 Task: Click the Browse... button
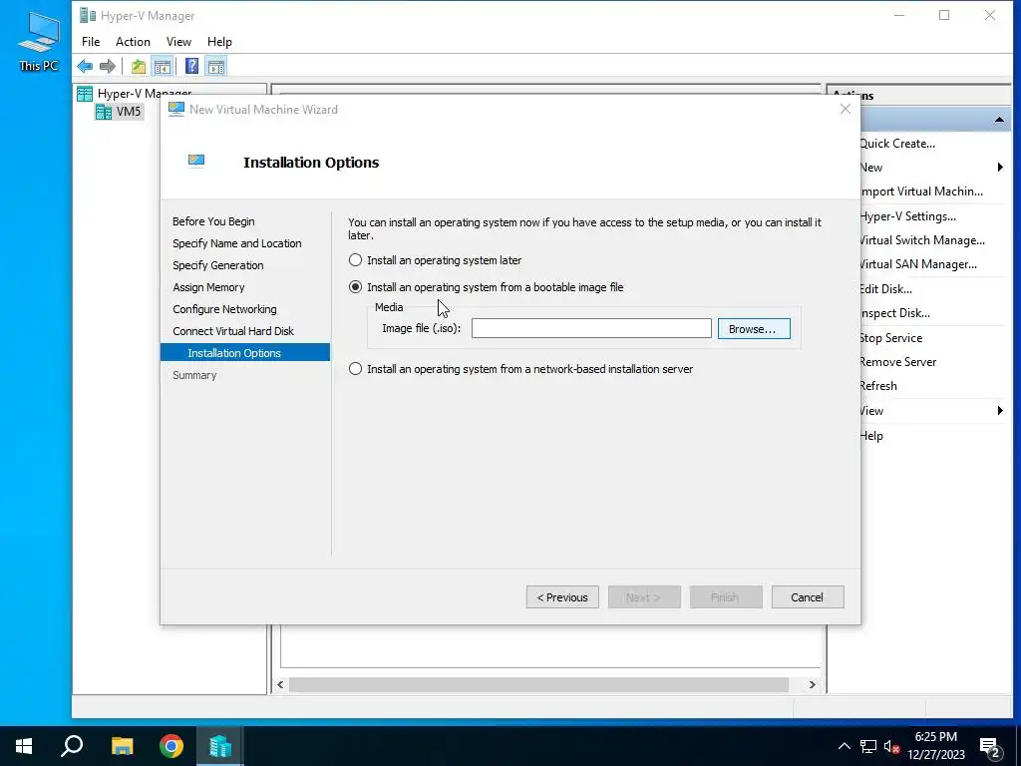click(x=754, y=329)
